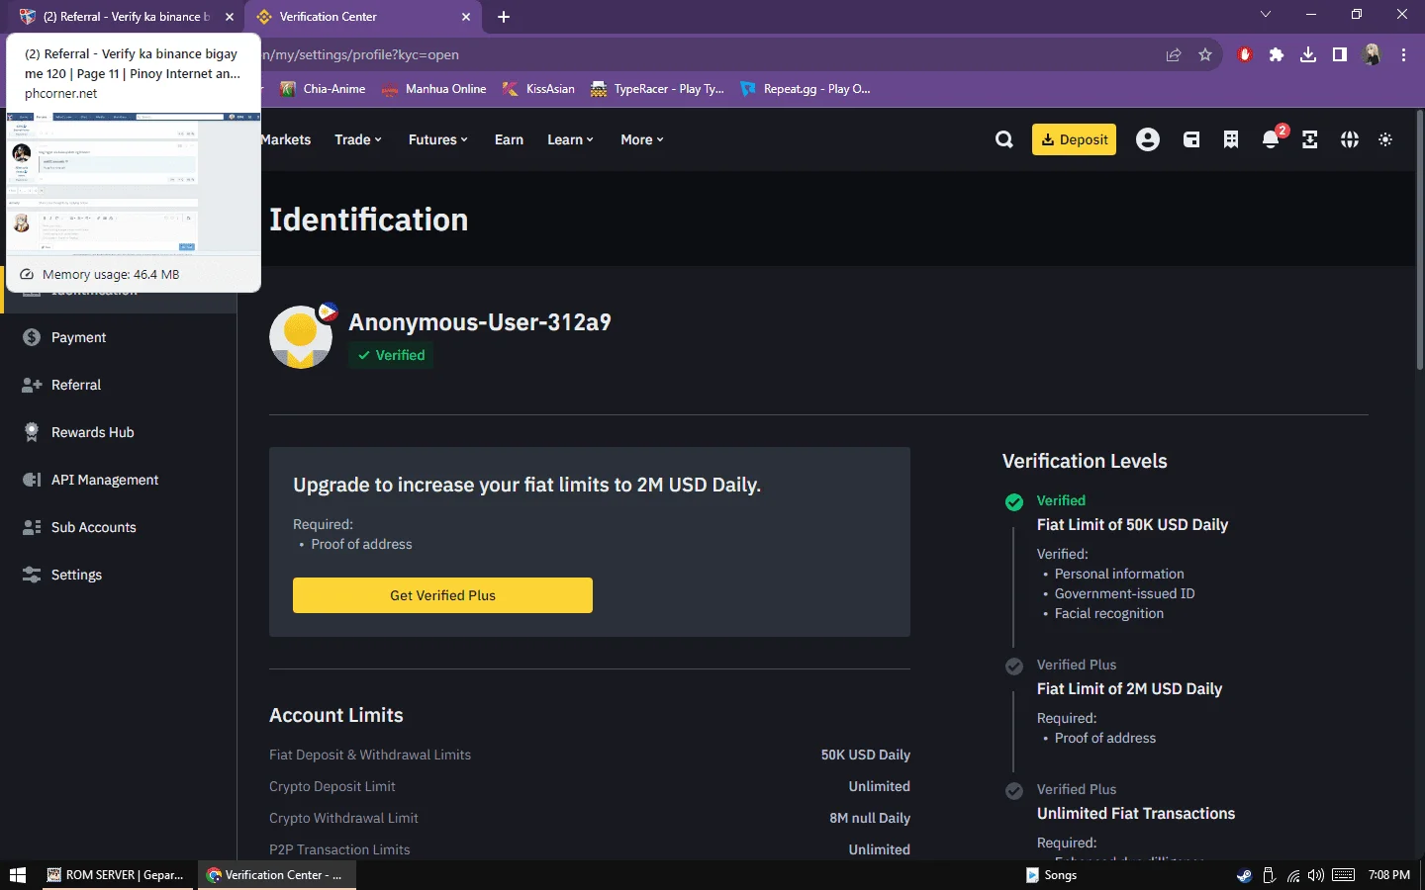Viewport: 1425px width, 890px height.
Task: Click the Crypto Deposit Limit row label
Action: coord(332,786)
